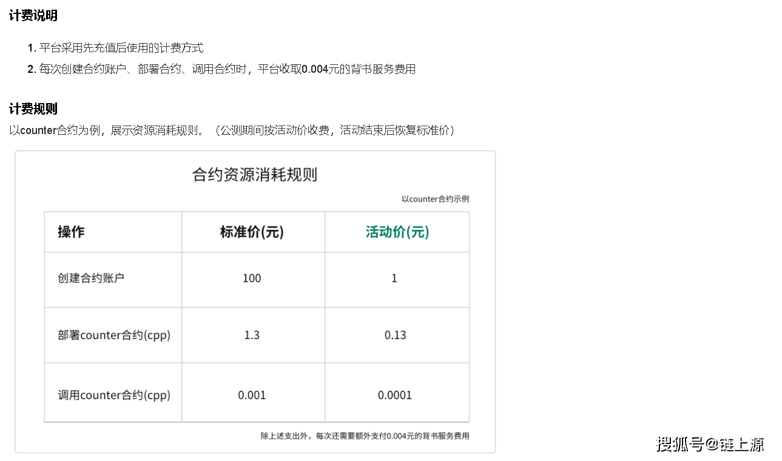Screen dimensions: 782x461
Task: Click the footnote about 背书服务费用 below table
Action: [365, 436]
